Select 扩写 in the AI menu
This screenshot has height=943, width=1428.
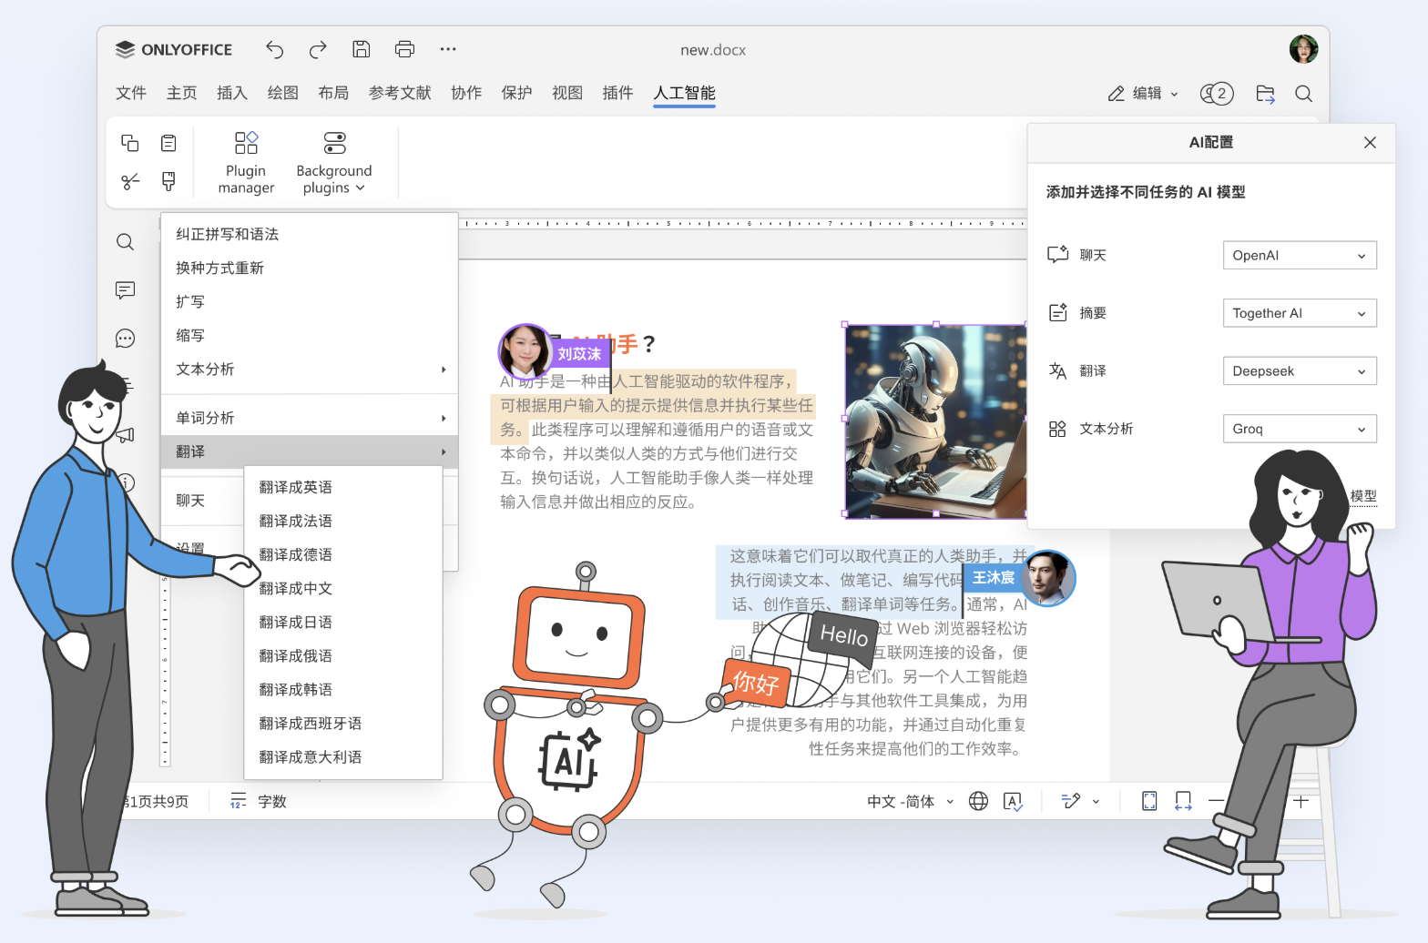point(310,301)
